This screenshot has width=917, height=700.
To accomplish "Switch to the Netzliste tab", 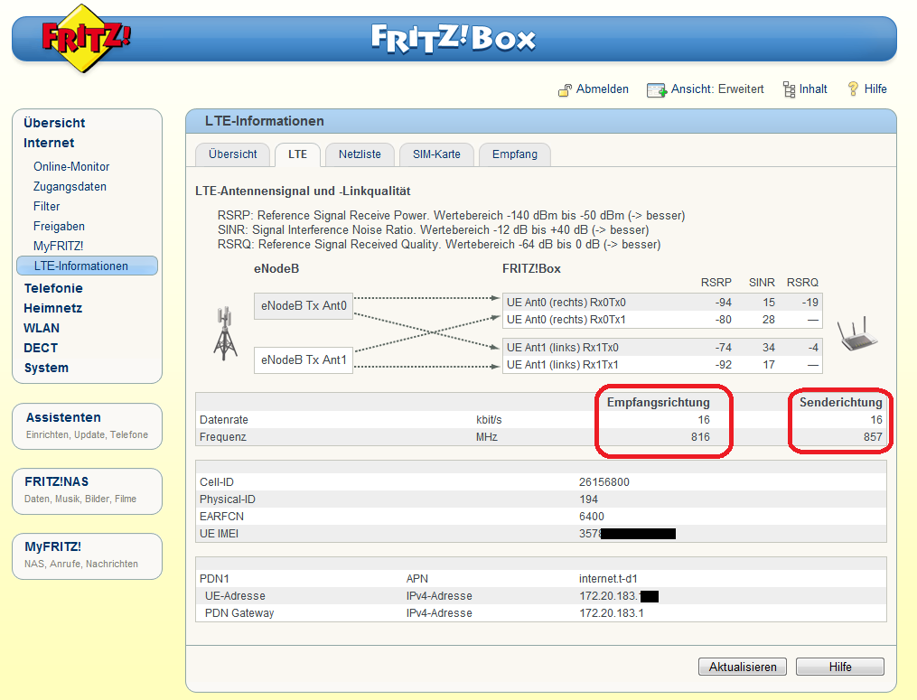I will pyautogui.click(x=360, y=154).
